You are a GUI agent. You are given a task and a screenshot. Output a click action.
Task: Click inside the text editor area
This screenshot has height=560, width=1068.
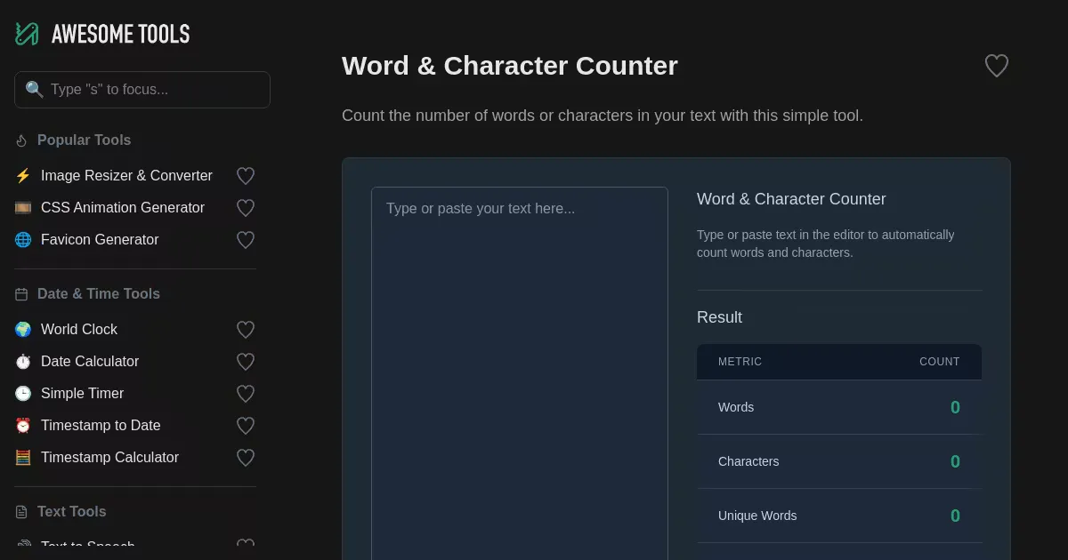pos(519,373)
